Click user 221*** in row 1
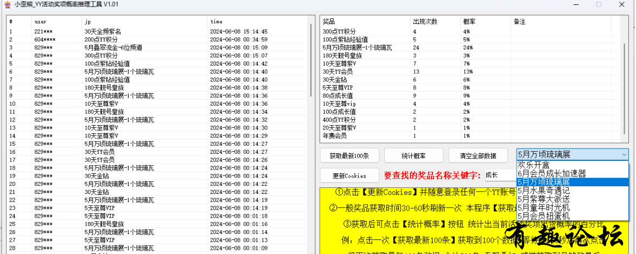 tap(43, 31)
